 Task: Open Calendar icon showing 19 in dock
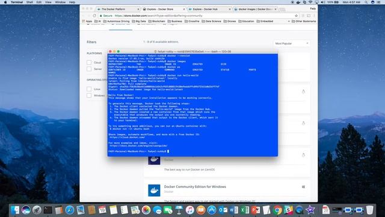tap(102, 210)
